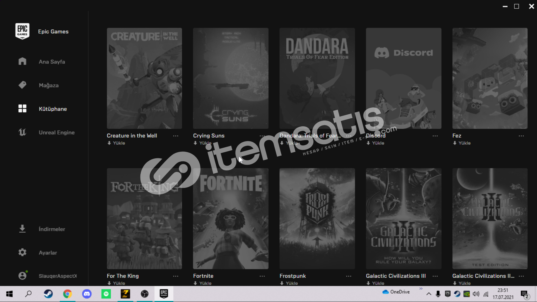Select Galactic Civilizations III cover art
Viewport: 537px width, 302px height.
coord(404,219)
